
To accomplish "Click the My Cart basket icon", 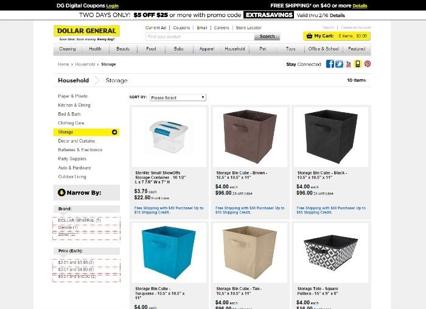I will coord(309,36).
